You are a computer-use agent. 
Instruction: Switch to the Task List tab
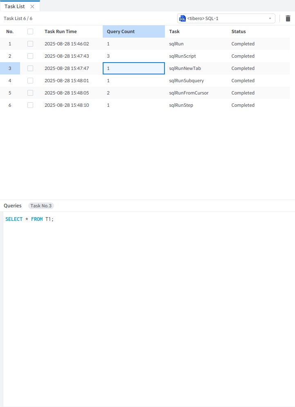coord(15,7)
